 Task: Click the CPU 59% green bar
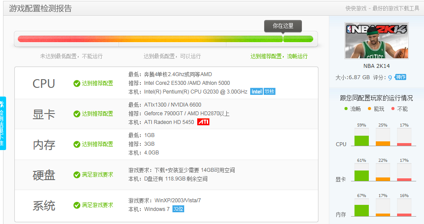[x=361, y=140]
